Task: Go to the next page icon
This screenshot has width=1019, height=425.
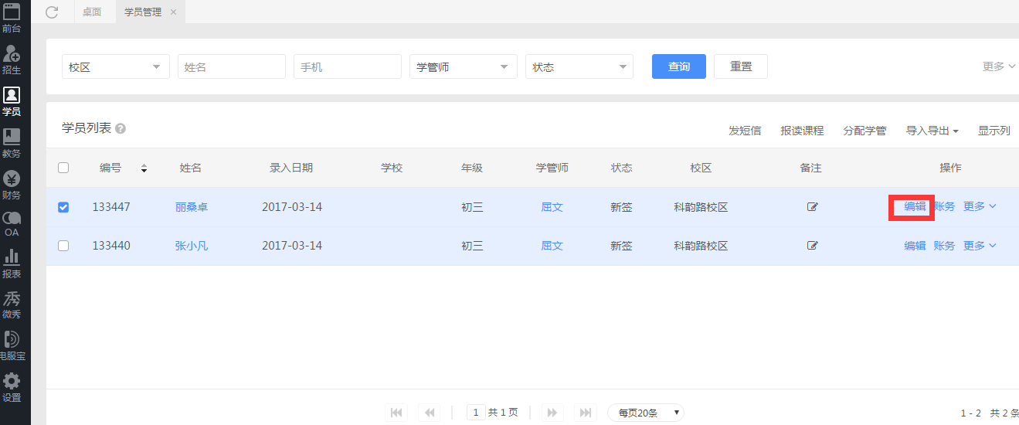Action: (552, 413)
